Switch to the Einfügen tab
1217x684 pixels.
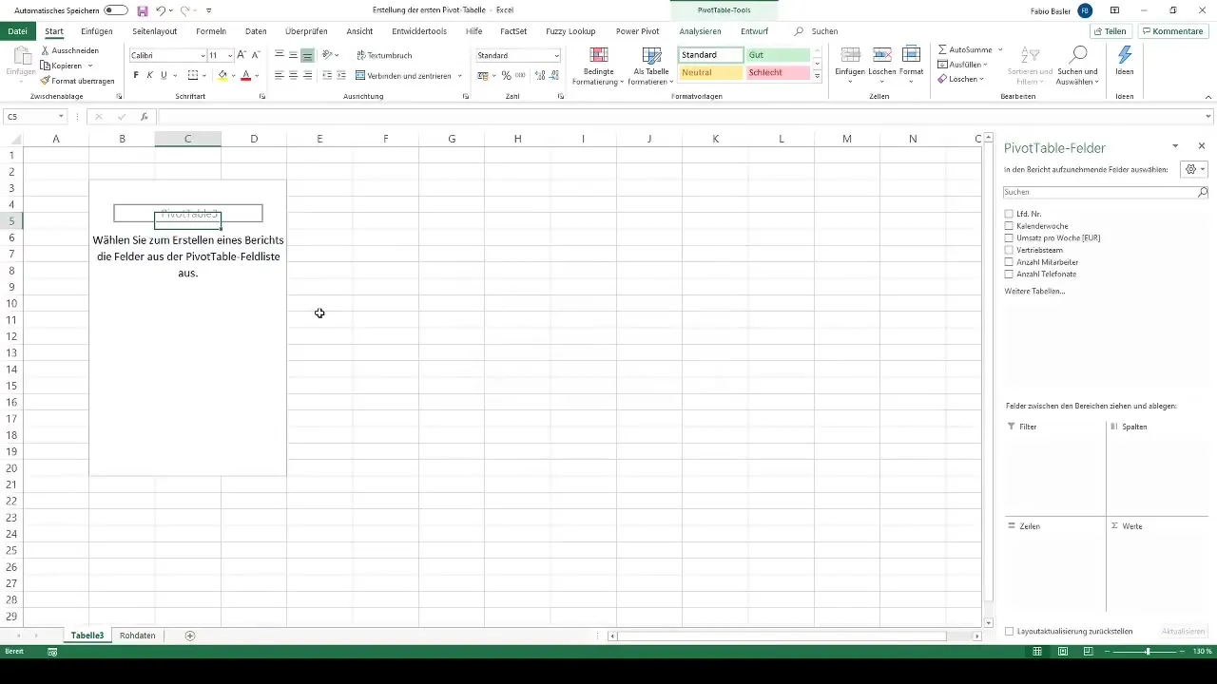[96, 31]
